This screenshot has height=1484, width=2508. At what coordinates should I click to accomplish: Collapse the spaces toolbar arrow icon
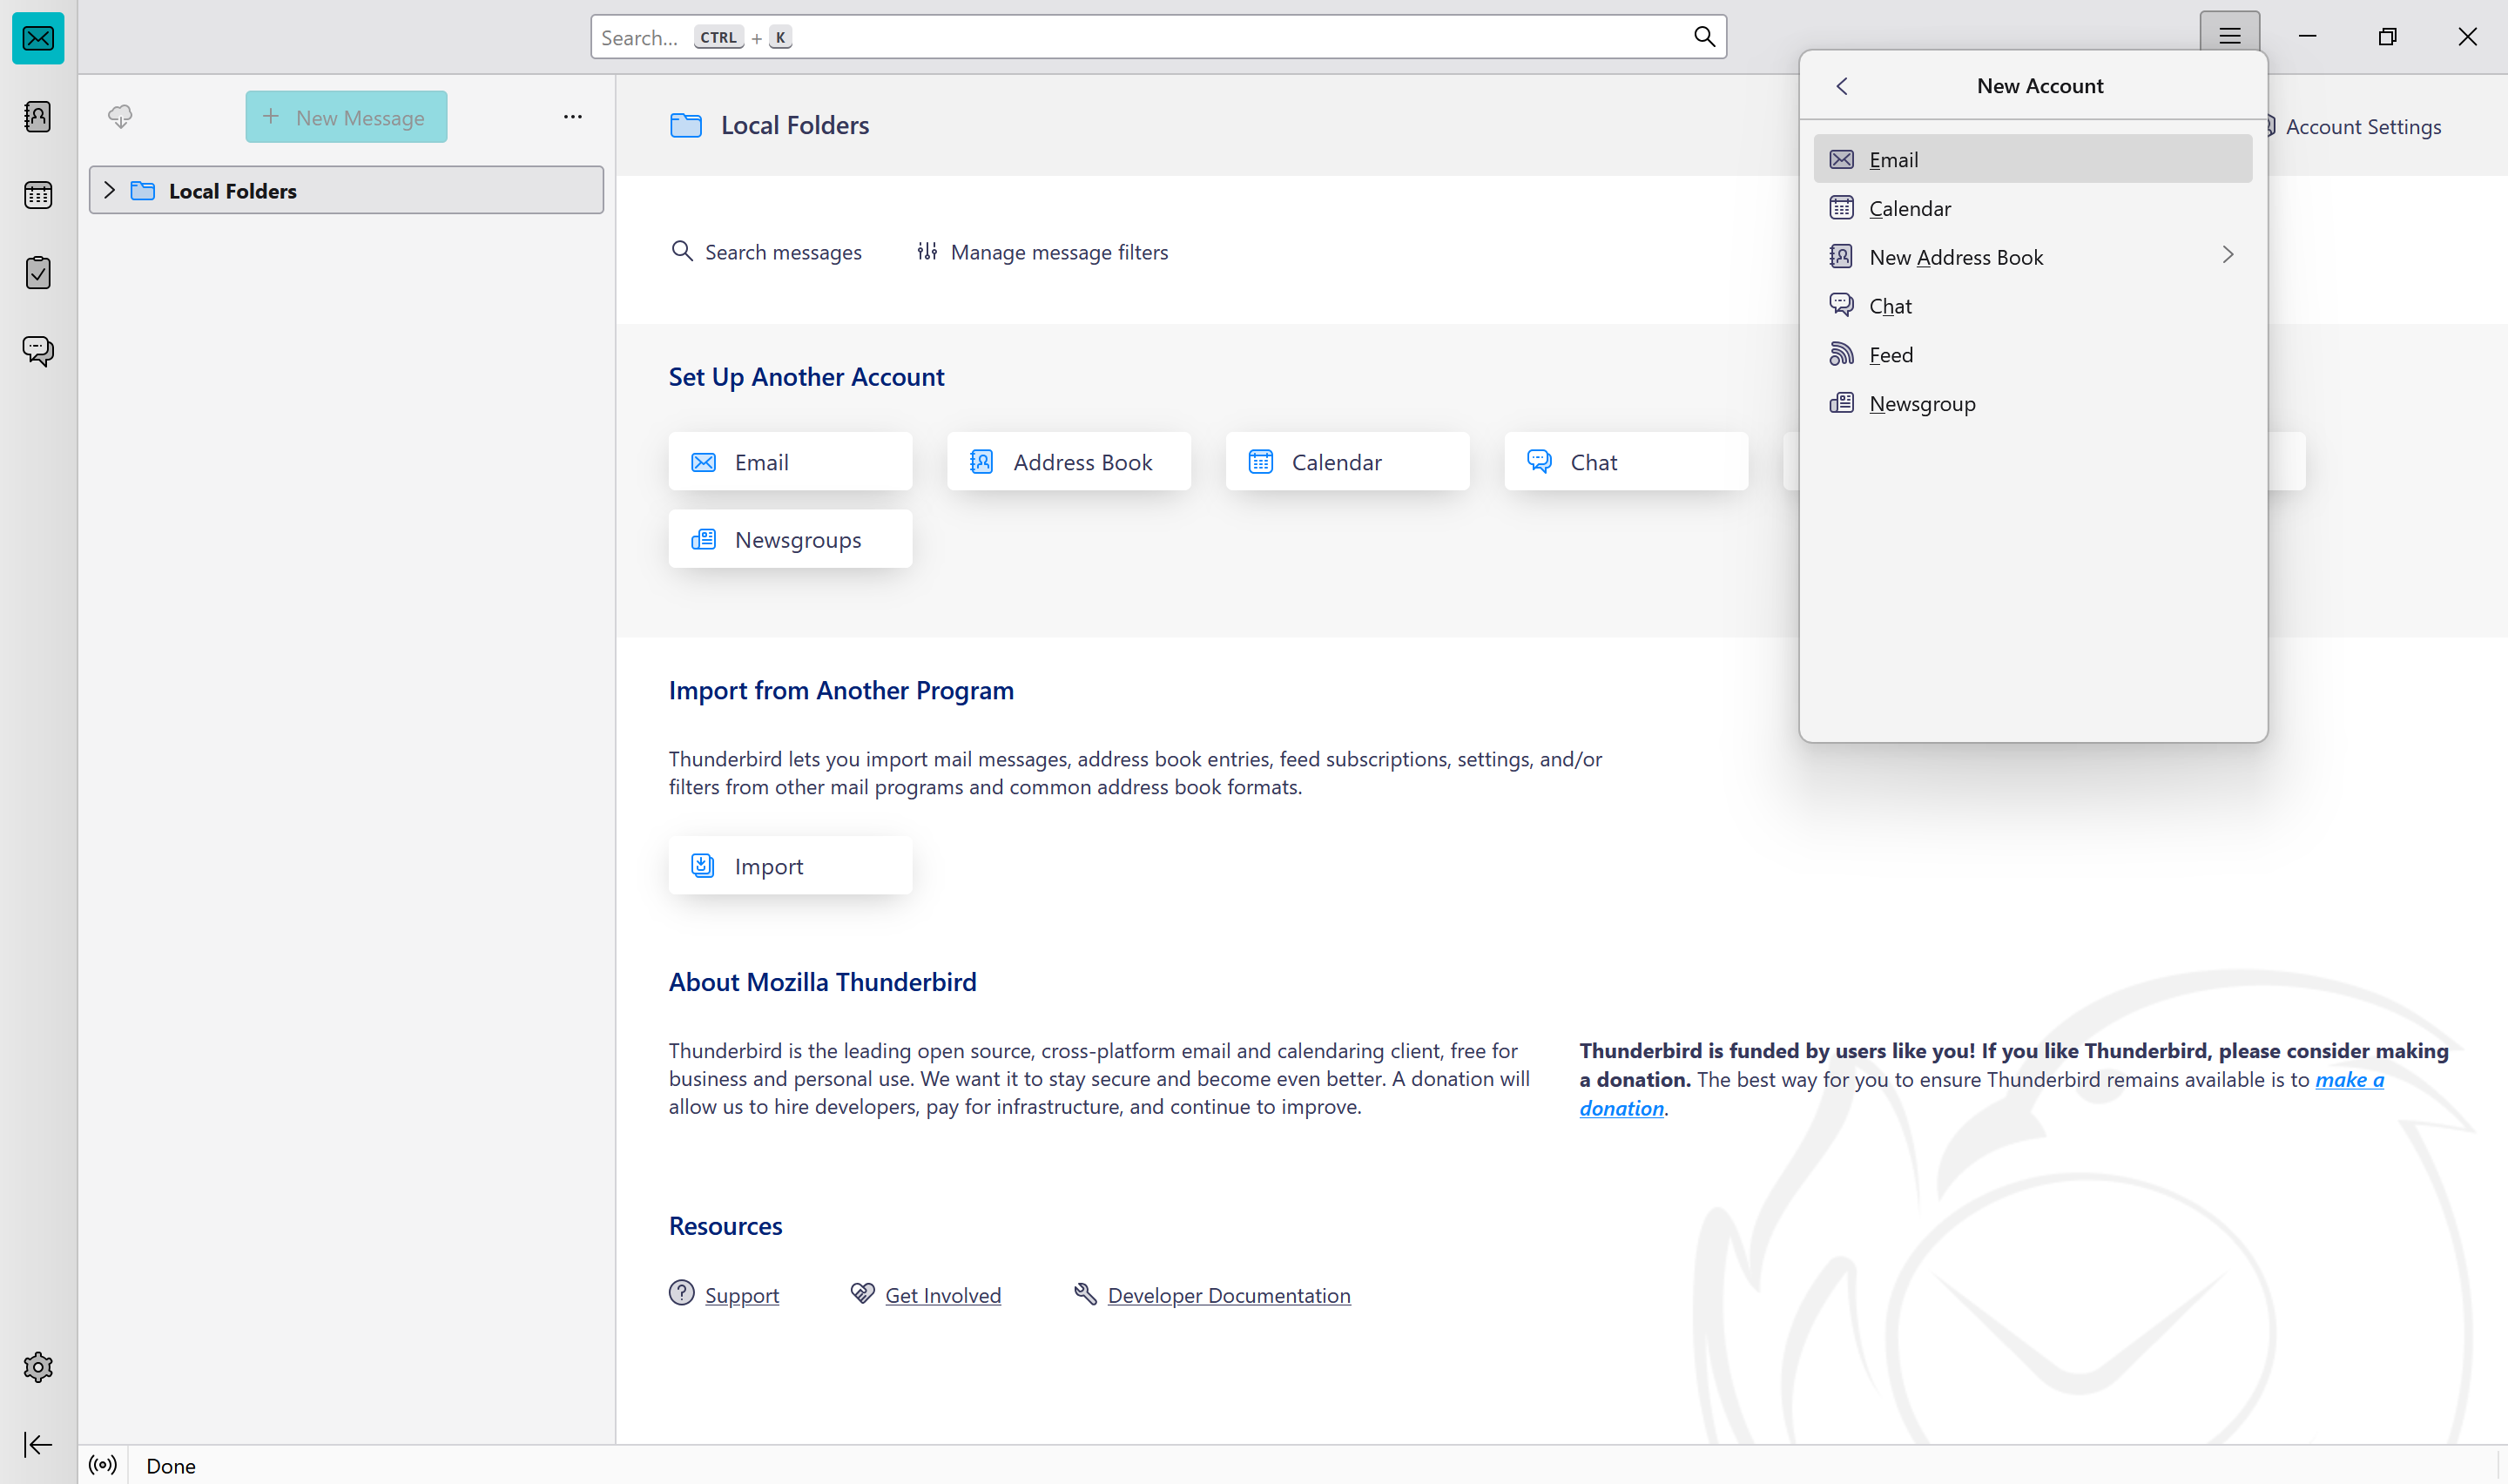pyautogui.click(x=38, y=1444)
